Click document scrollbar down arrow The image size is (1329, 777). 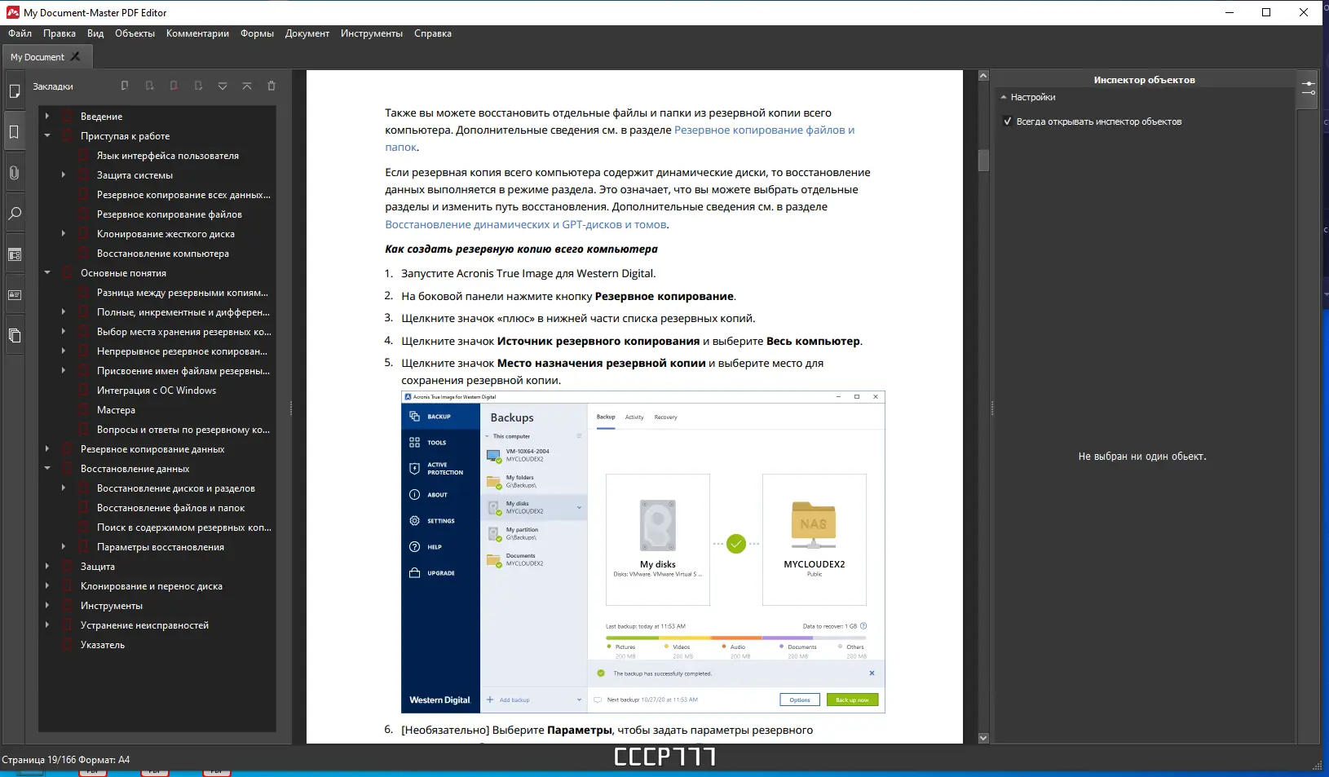coord(983,738)
